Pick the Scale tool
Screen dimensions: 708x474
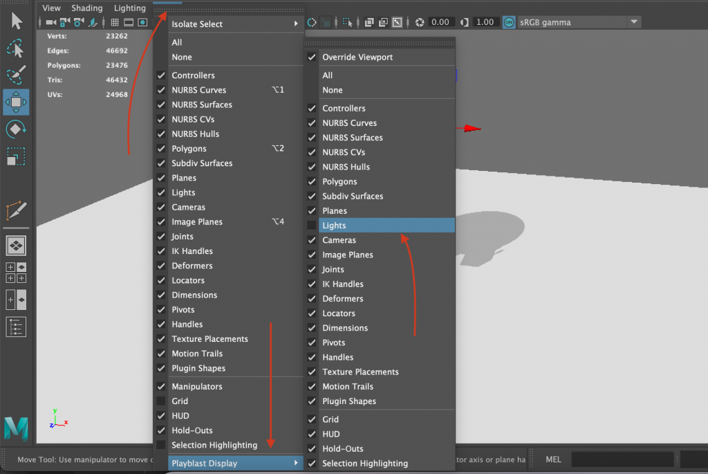(16, 156)
